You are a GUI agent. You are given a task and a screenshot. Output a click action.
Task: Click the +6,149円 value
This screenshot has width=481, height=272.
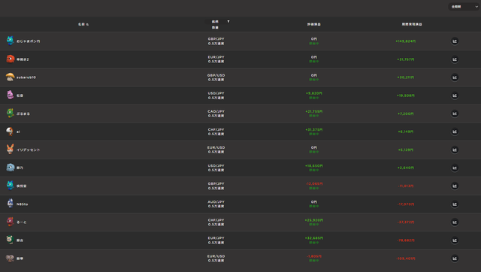[x=406, y=131]
